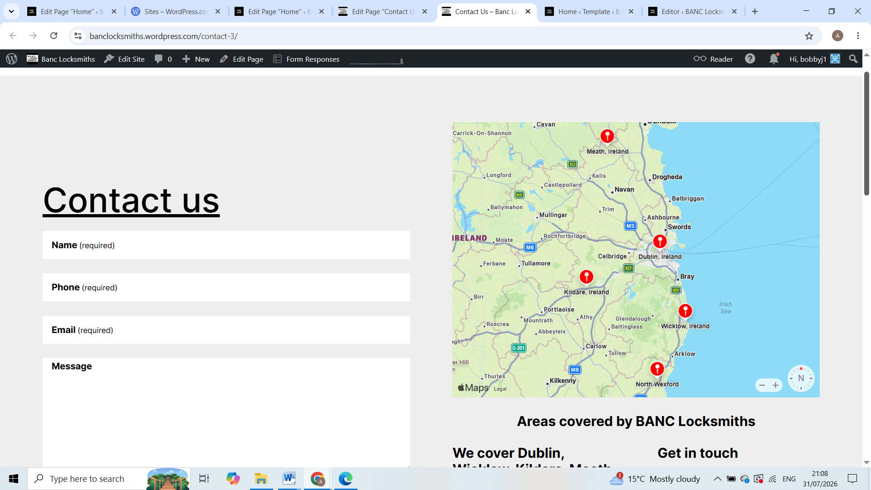Viewport: 871px width, 490px height.
Task: Open the Hi, bobbyj1 account menu
Action: click(x=815, y=59)
